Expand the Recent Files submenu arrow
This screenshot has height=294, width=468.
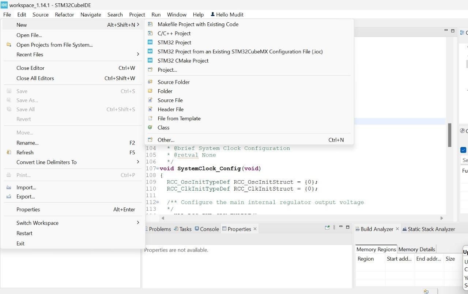pyautogui.click(x=138, y=54)
